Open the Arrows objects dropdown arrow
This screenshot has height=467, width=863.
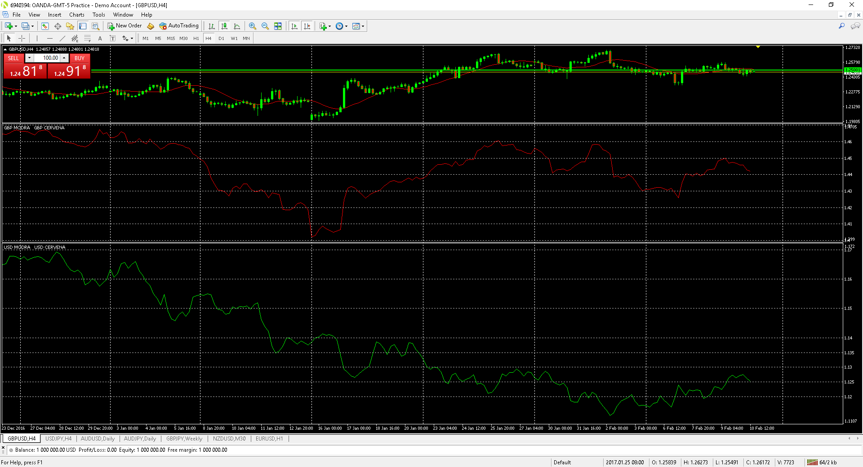(x=132, y=38)
